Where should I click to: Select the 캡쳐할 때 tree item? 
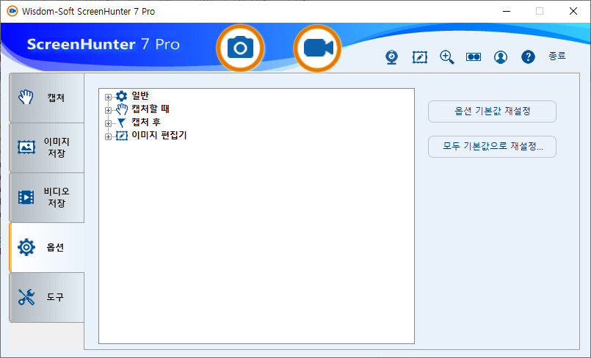tap(150, 109)
